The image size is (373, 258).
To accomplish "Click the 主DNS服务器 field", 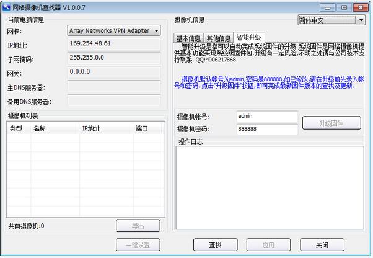I will [114, 86].
